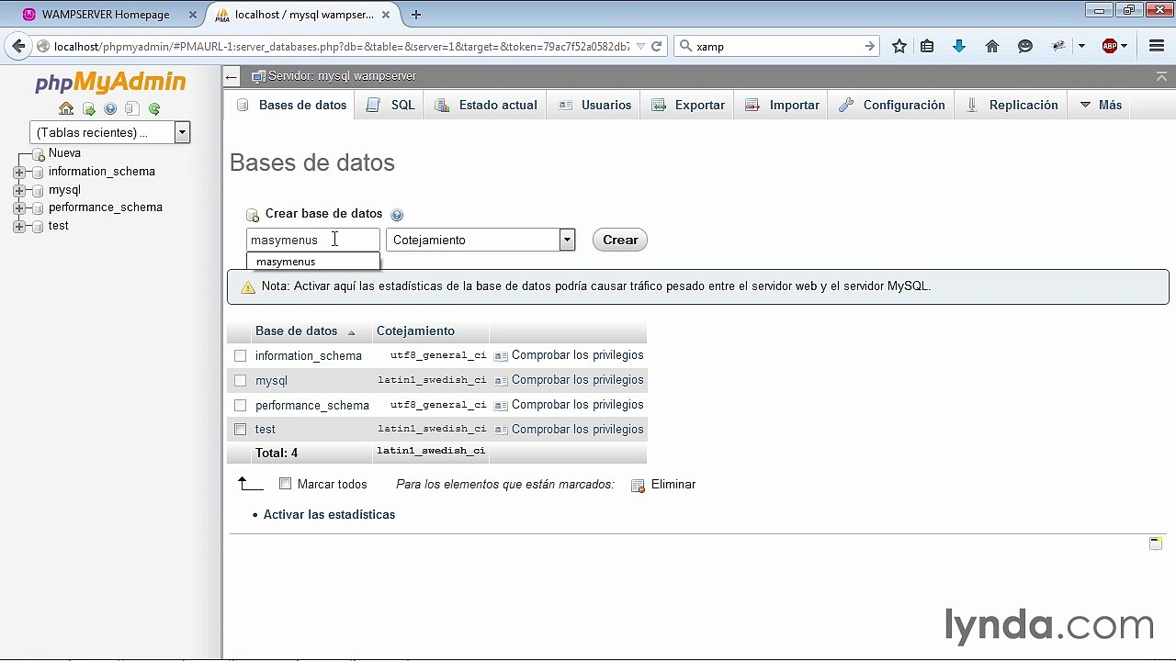Click the Firefox search box containing xamp

click(x=777, y=46)
